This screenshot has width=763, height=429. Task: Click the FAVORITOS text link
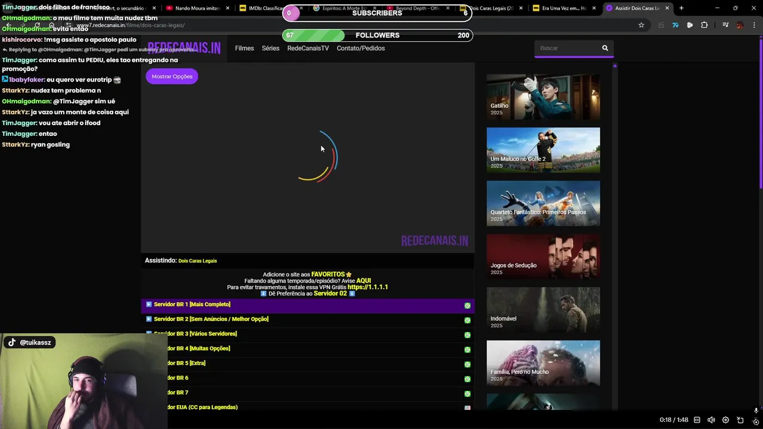[328, 274]
